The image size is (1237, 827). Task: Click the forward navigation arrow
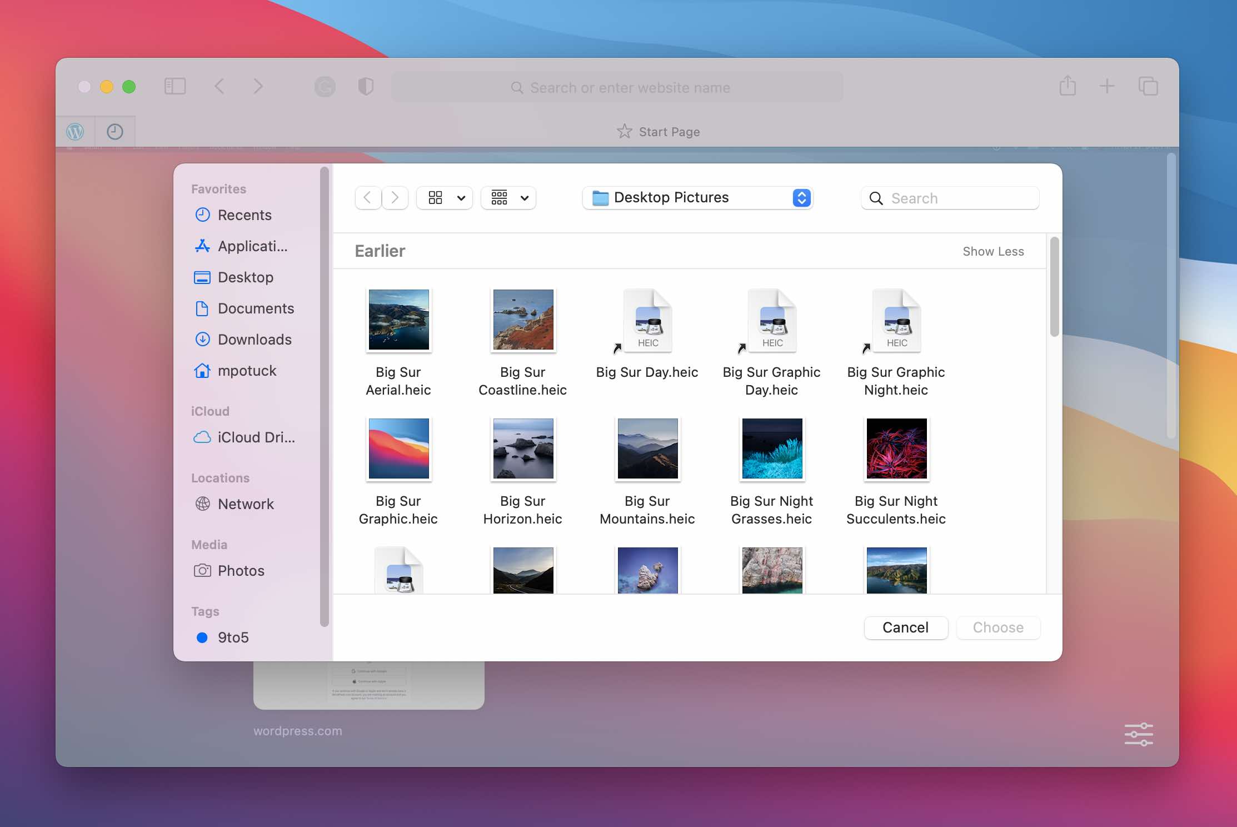394,197
